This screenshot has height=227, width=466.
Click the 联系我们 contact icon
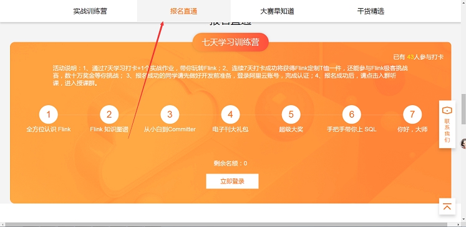click(x=447, y=111)
